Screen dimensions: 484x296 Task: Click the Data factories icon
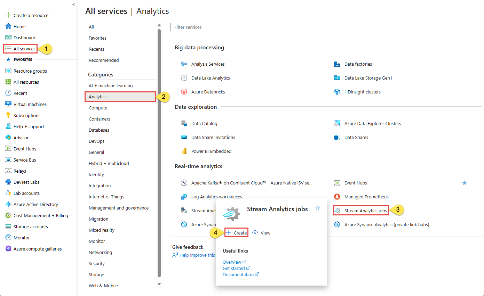pos(337,64)
